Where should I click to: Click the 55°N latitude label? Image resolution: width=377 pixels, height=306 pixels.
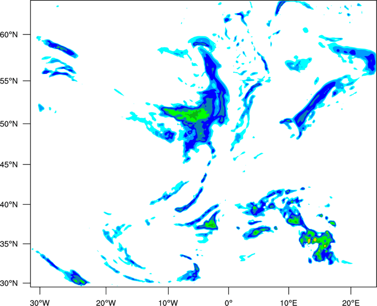(x=9, y=81)
